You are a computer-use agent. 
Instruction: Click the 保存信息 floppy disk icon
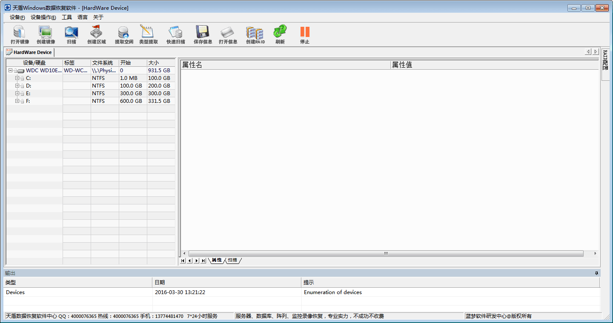coord(203,34)
